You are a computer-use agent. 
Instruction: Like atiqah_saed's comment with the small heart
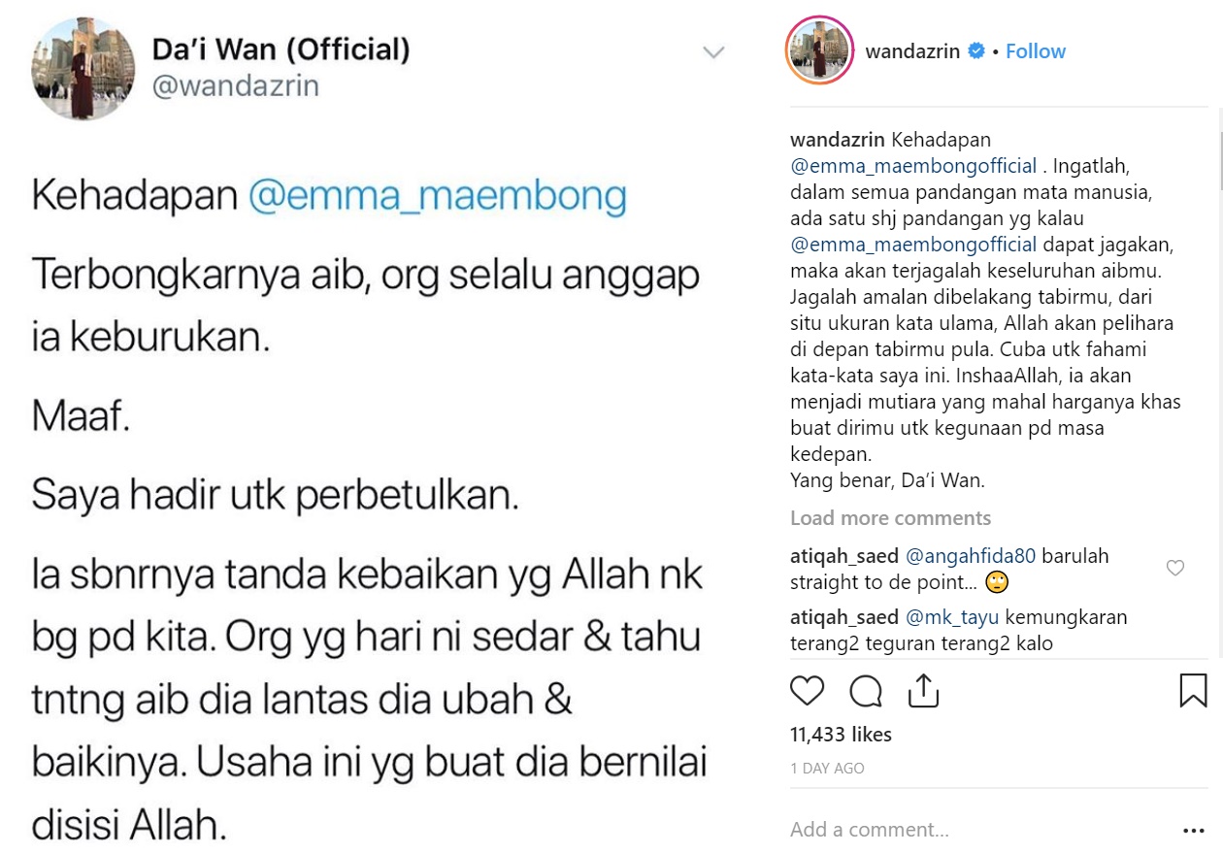(x=1174, y=569)
